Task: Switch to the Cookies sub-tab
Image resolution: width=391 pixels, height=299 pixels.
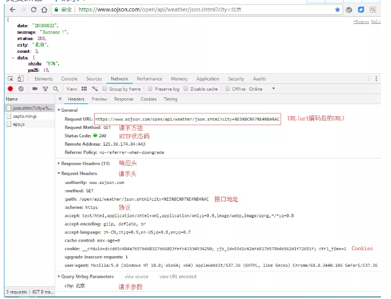Action: pyautogui.click(x=149, y=99)
